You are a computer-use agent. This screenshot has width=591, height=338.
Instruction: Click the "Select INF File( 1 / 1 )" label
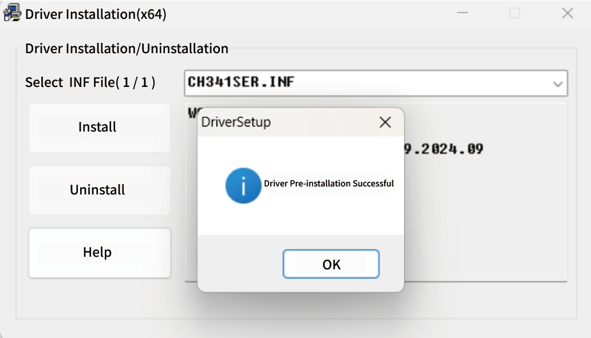pyautogui.click(x=90, y=82)
